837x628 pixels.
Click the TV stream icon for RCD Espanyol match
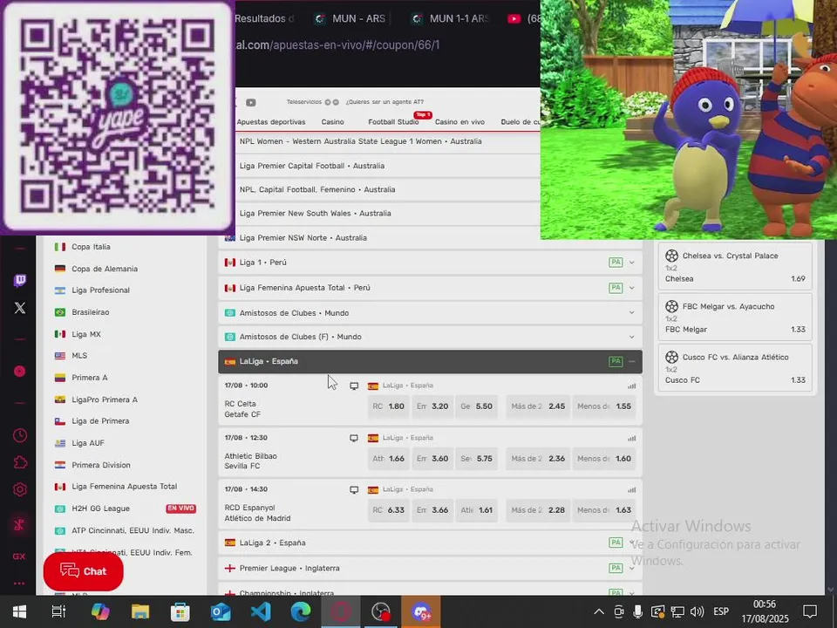[354, 489]
